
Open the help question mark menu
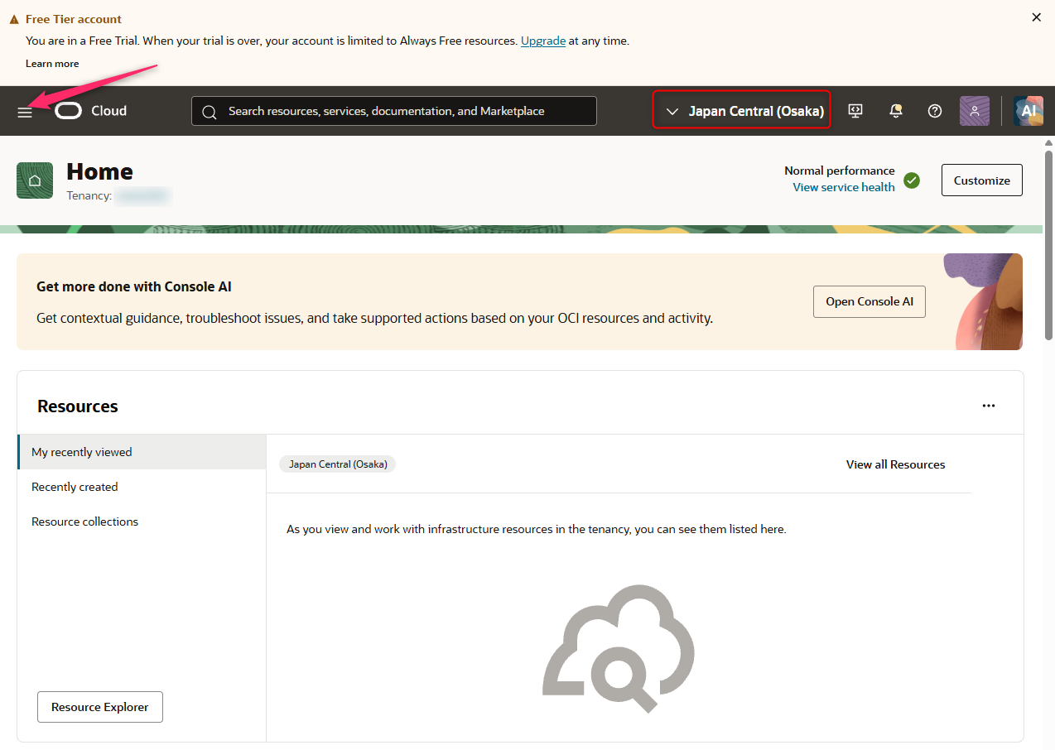(935, 111)
